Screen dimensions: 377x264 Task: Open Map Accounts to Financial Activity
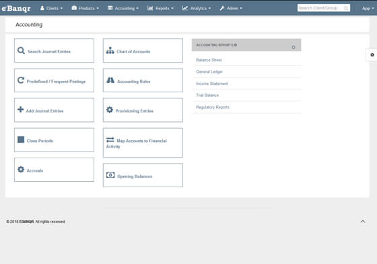point(143,143)
